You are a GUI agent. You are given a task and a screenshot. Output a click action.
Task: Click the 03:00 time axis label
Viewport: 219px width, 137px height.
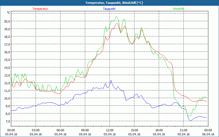36,130
